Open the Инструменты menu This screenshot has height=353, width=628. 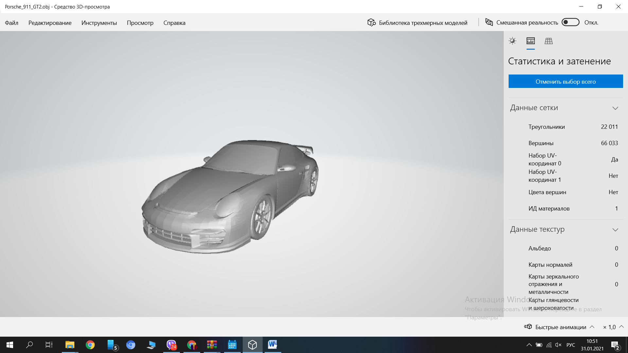[x=99, y=23]
